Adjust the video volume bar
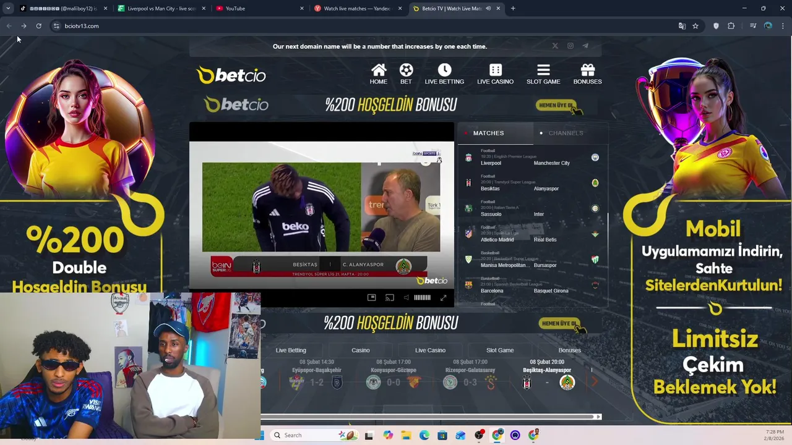Viewport: 792px width, 445px height. tap(422, 297)
